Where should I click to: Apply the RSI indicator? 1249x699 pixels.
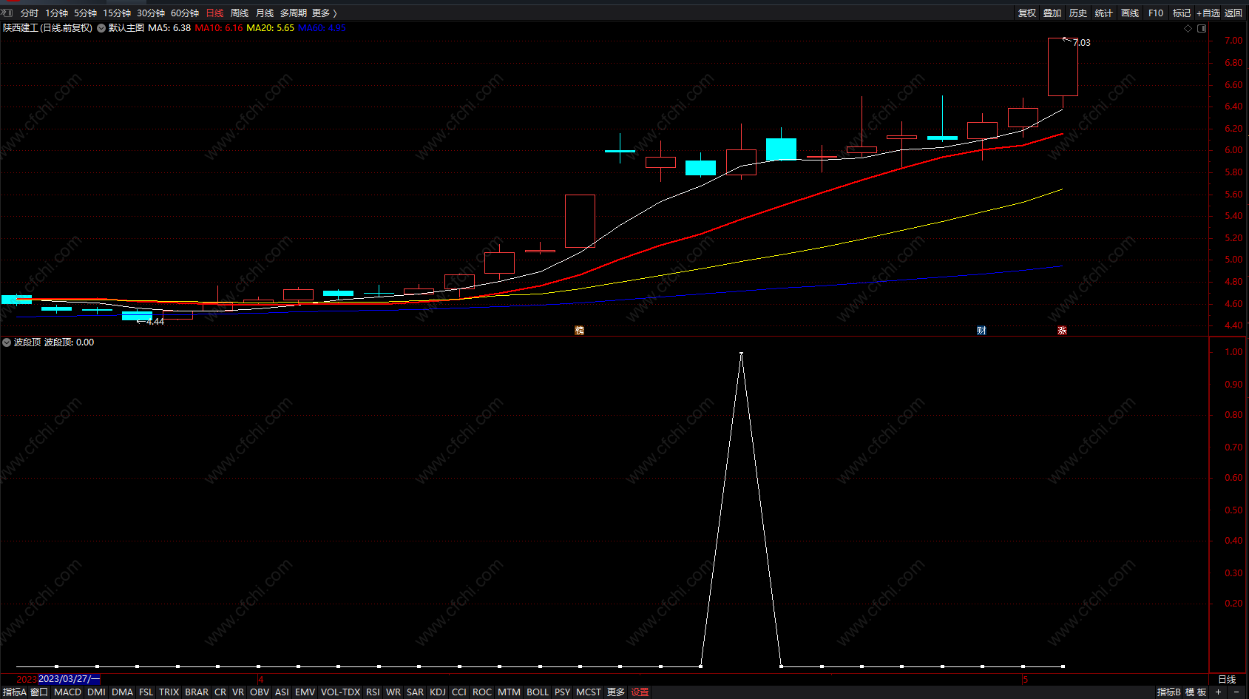pos(373,692)
